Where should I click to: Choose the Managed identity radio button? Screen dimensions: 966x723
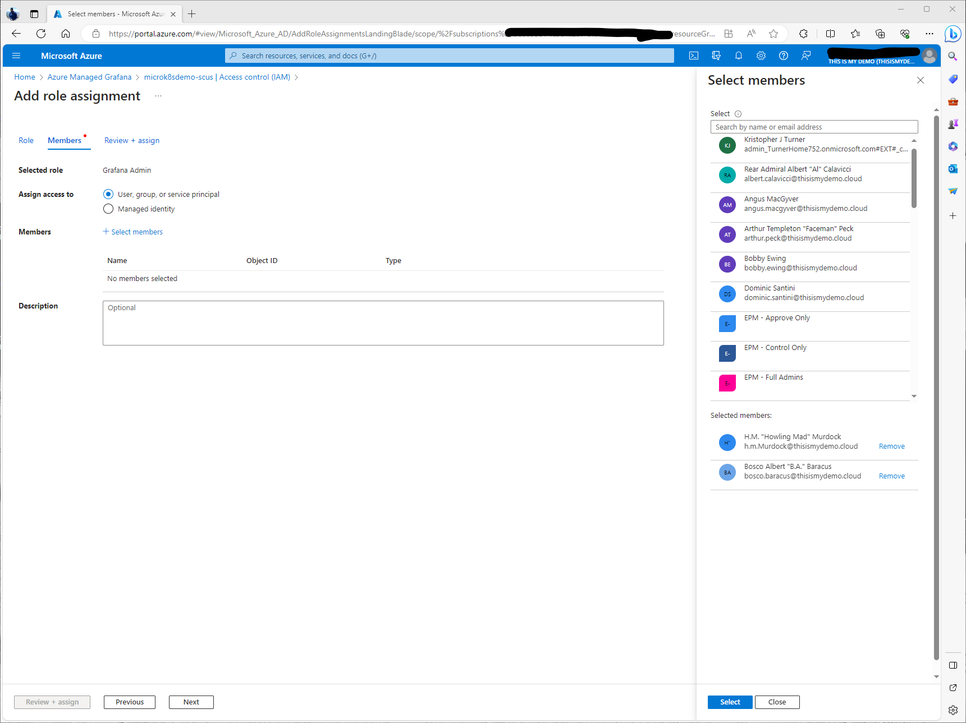coord(108,209)
